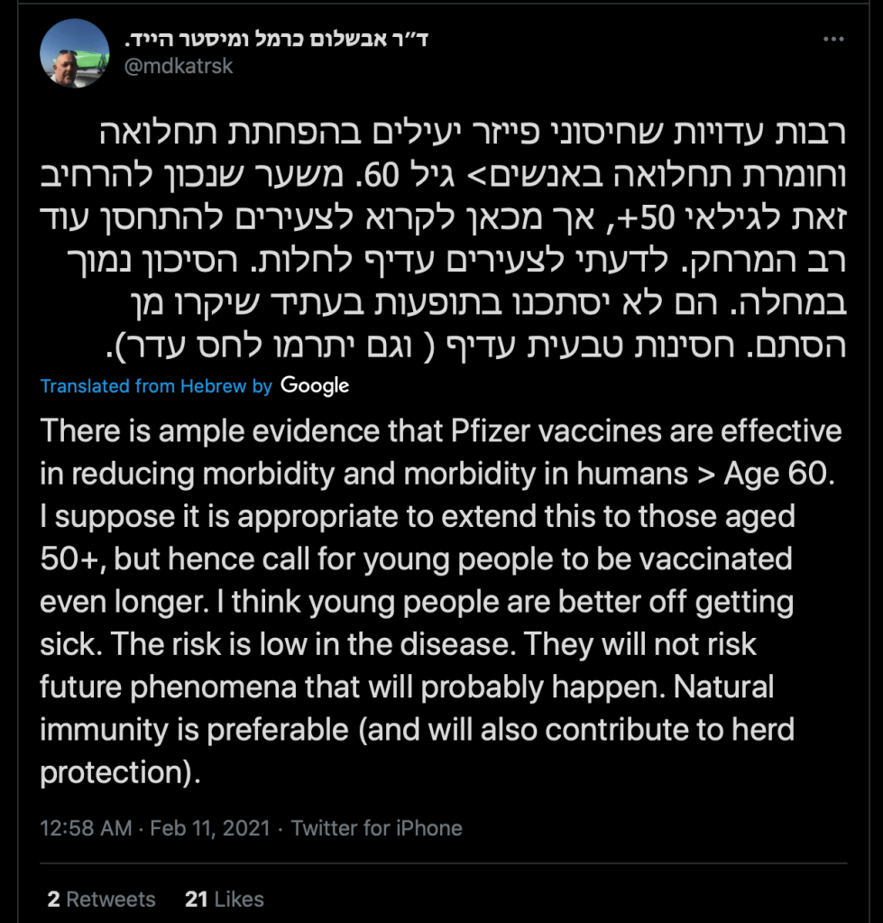Viewport: 883px width, 923px height.
Task: Click the word "herd" in the translation
Action: pyautogui.click(x=760, y=730)
